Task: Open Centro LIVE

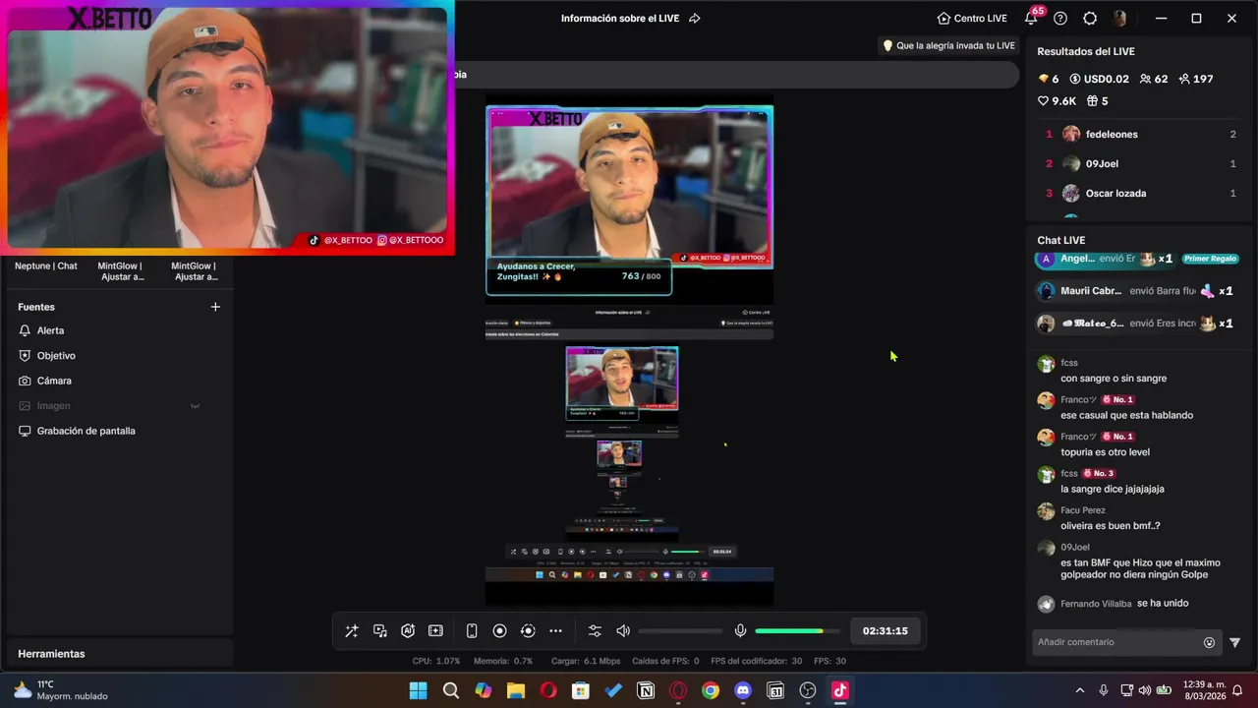Action: click(972, 19)
